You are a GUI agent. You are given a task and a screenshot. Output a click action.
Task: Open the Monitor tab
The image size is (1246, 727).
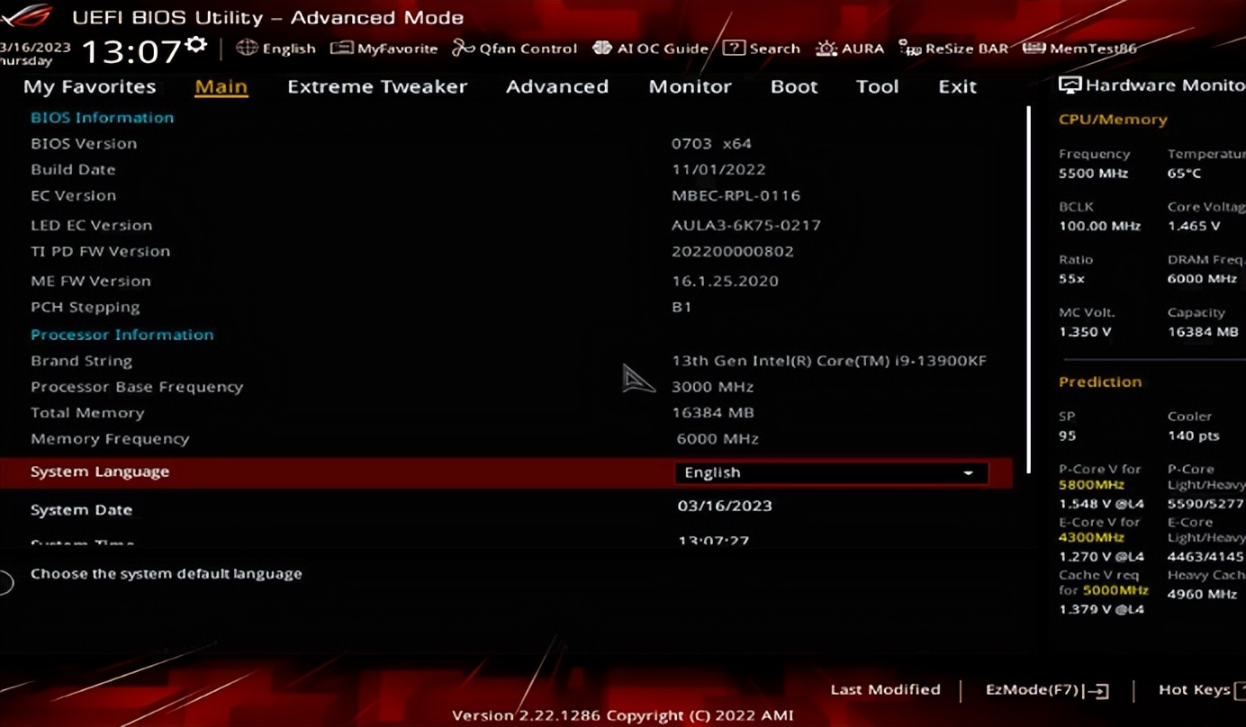pos(690,86)
